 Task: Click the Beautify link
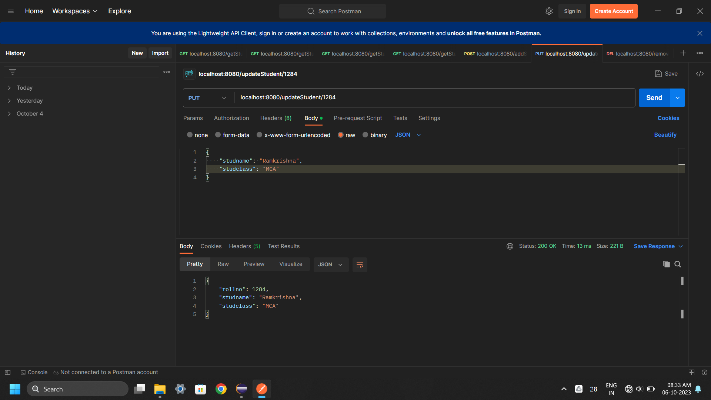665,135
